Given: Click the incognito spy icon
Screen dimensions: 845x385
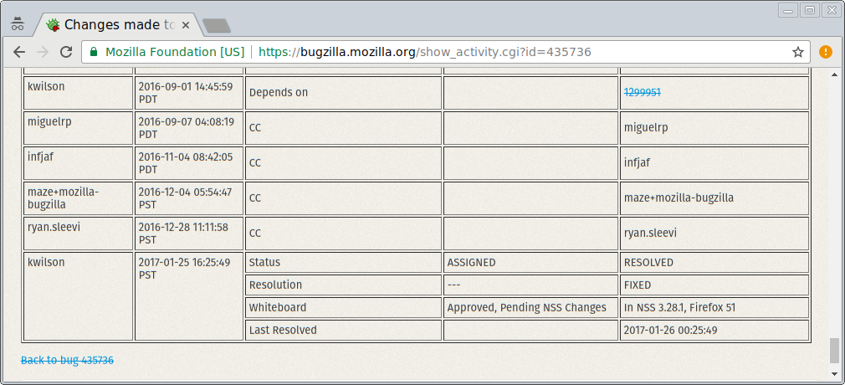Looking at the screenshot, I should click(18, 24).
